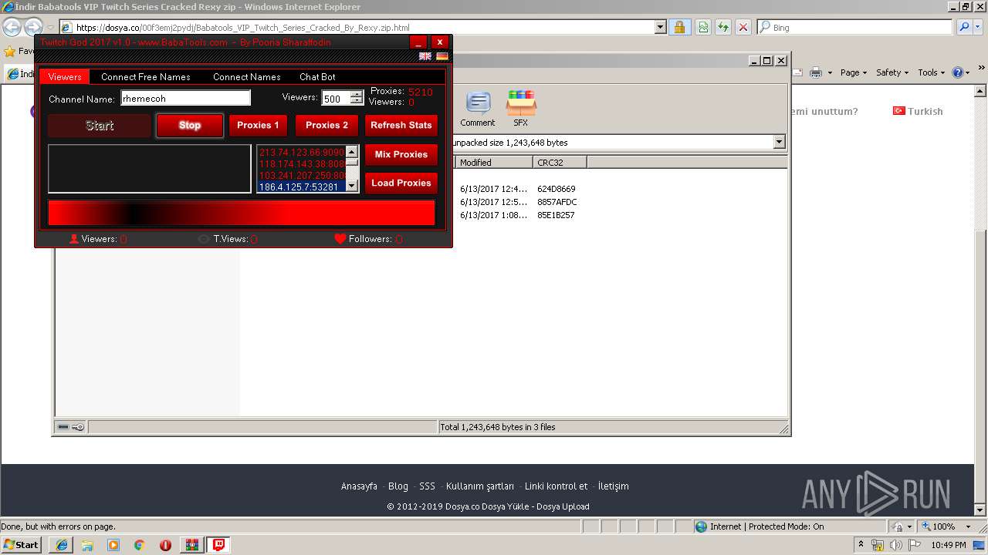
Task: Click the WinRAR status bar drive icon
Action: 63,427
